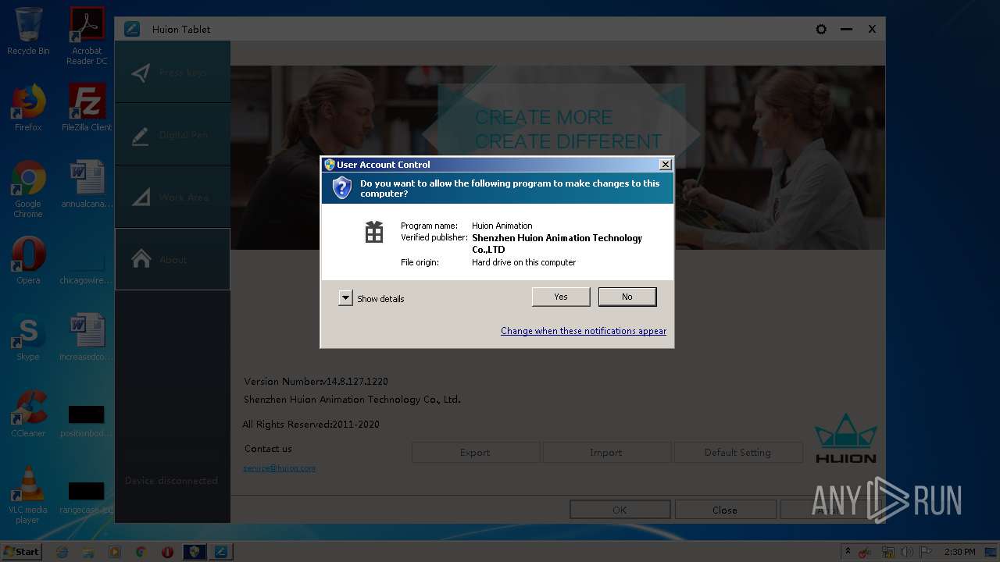This screenshot has width=1000, height=562.
Task: Open the annualcana Word document icon
Action: (x=87, y=184)
